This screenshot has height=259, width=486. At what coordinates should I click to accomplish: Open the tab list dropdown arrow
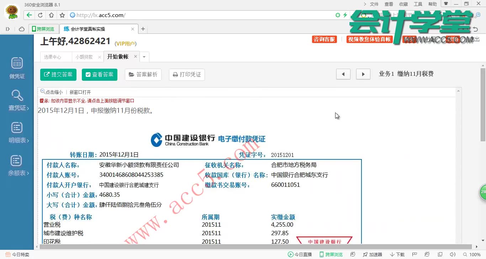(144, 57)
